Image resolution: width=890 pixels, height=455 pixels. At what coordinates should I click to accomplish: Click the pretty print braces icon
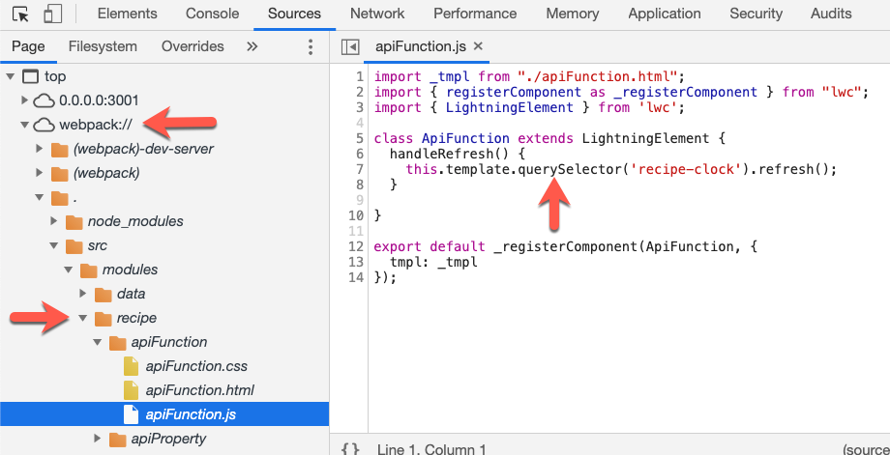[x=351, y=448]
